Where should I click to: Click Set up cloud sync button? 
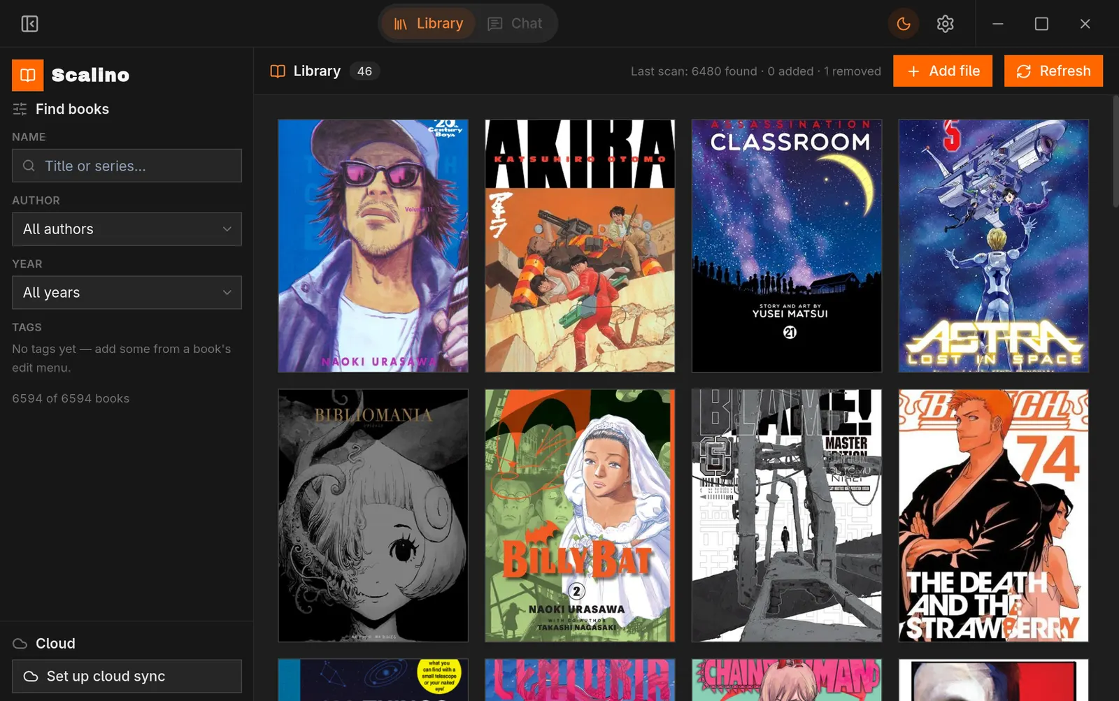point(127,677)
